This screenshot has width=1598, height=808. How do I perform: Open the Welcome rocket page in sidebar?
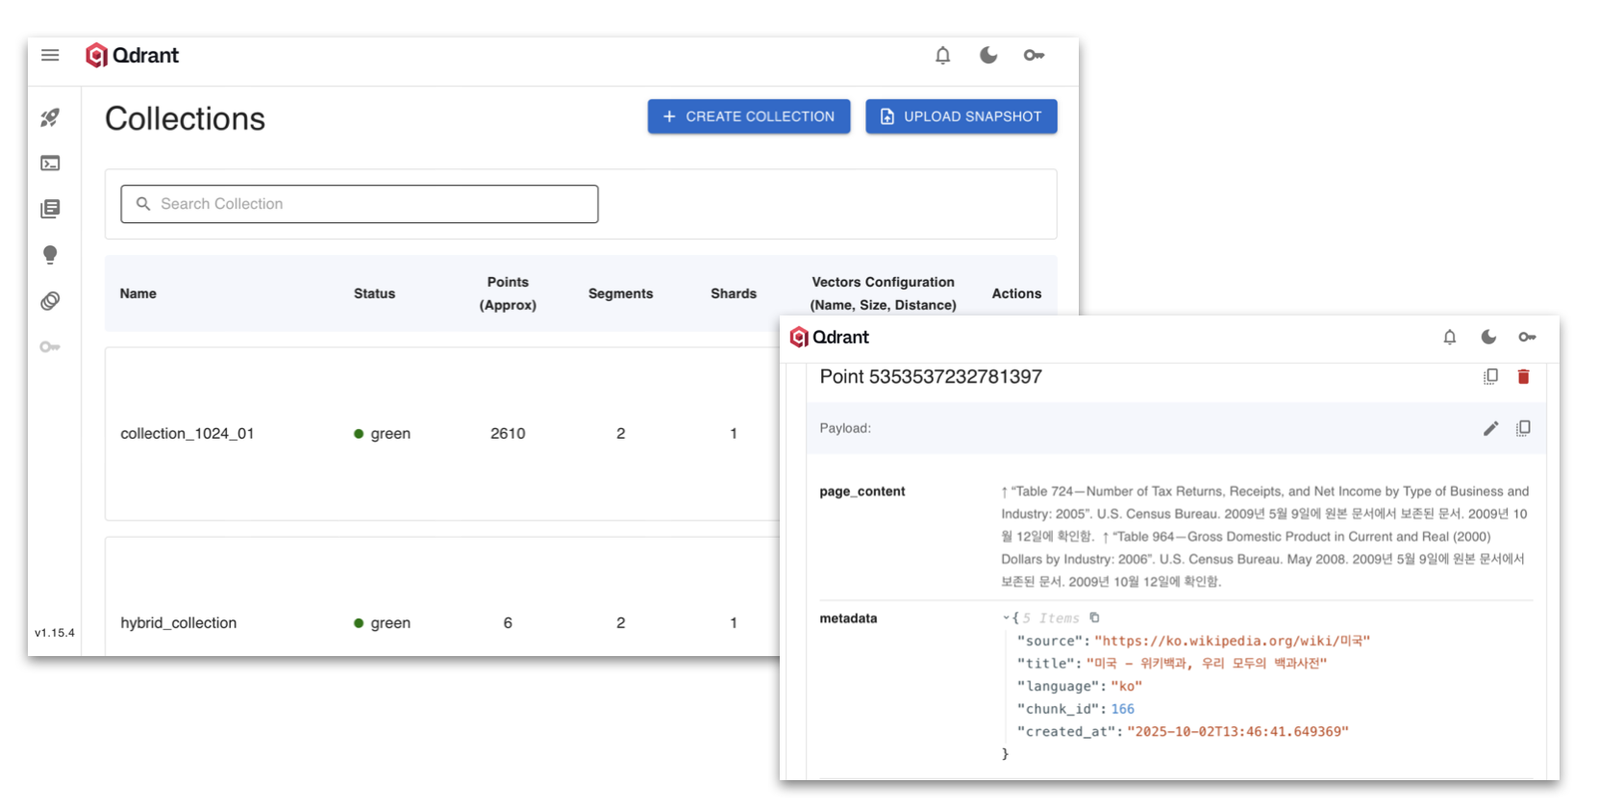[50, 117]
